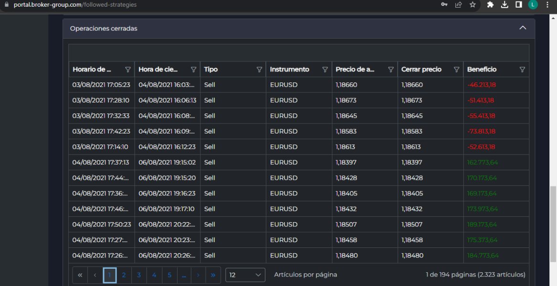Open the browser downloads icon

(x=504, y=5)
